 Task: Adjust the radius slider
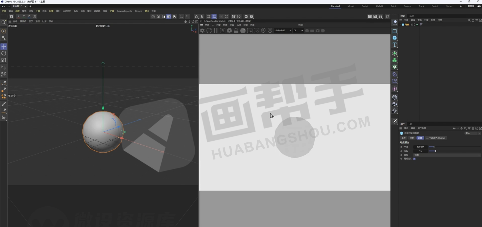tap(454, 147)
